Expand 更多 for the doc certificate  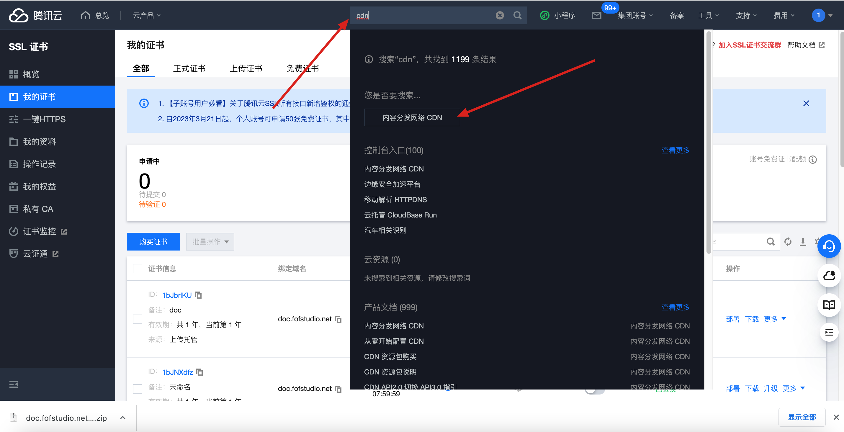tap(775, 319)
